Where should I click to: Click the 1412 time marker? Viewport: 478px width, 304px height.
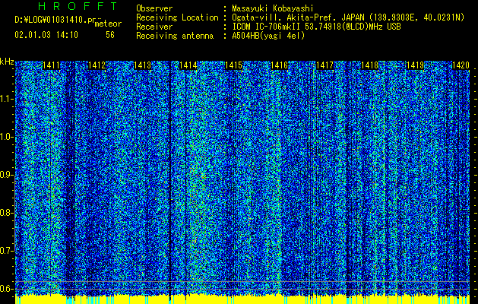point(97,65)
